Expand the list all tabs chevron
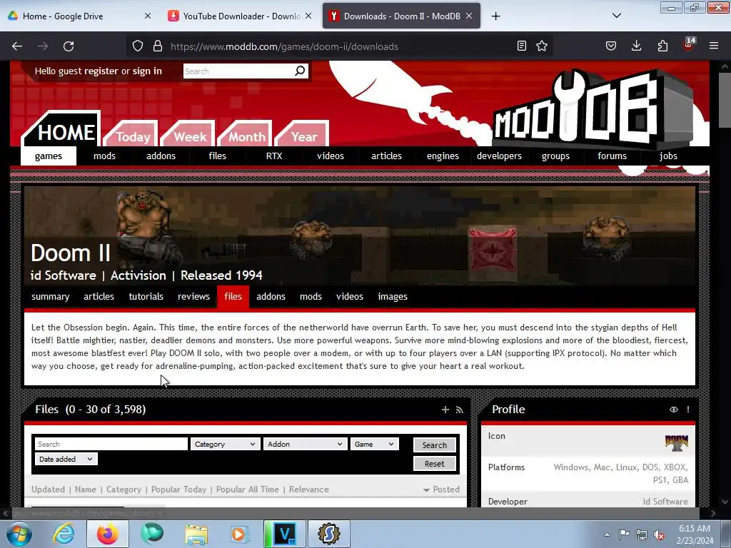 (616, 16)
